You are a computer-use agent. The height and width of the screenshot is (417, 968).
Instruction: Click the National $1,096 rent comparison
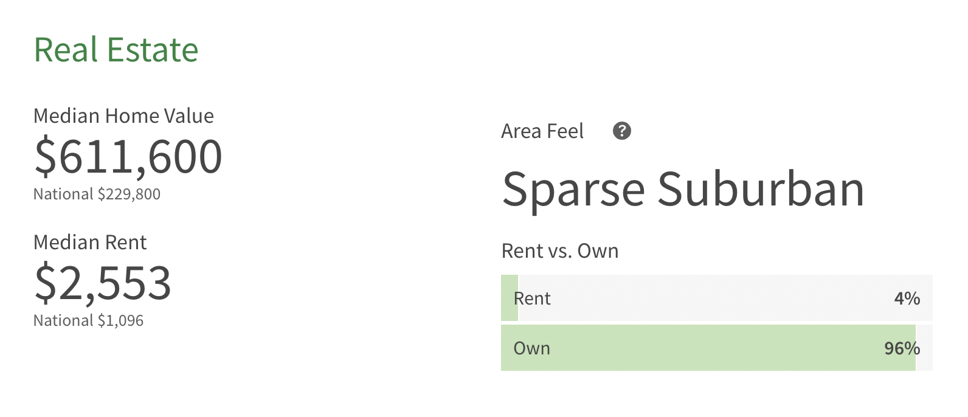88,320
